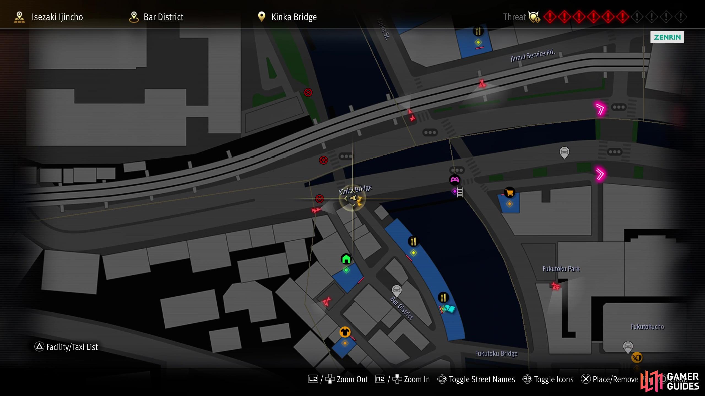The image size is (705, 396).
Task: Click Place/Remove Pin control
Action: point(615,379)
